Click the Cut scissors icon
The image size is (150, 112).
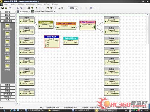(x=18, y=8)
